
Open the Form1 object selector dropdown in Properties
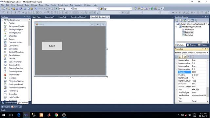coord(208,53)
